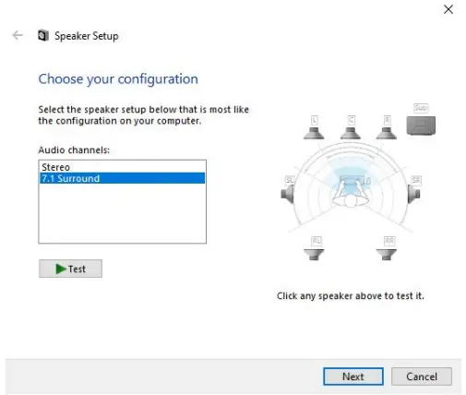This screenshot has height=395, width=466.
Task: Select Stereo audio channel option
Action: pos(123,167)
